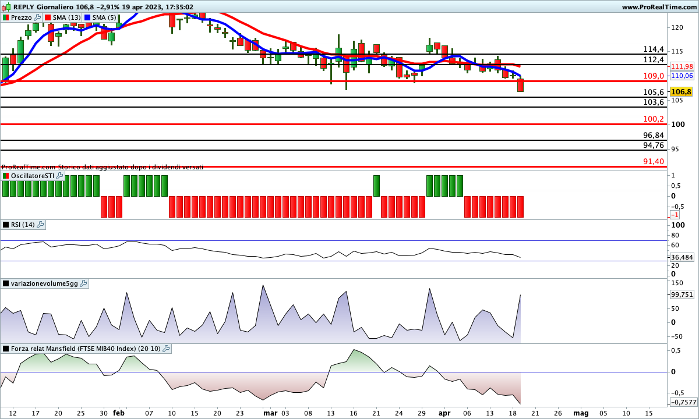Click the 36,484 RSI value tag
699x419 pixels.
click(682, 257)
